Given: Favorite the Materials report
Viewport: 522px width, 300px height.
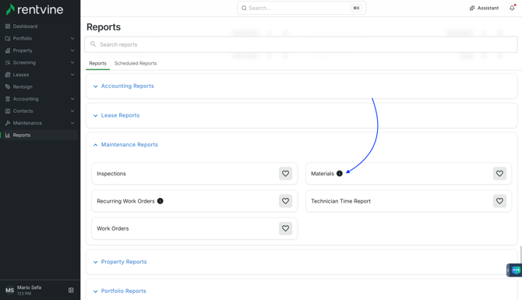Looking at the screenshot, I should coord(499,174).
